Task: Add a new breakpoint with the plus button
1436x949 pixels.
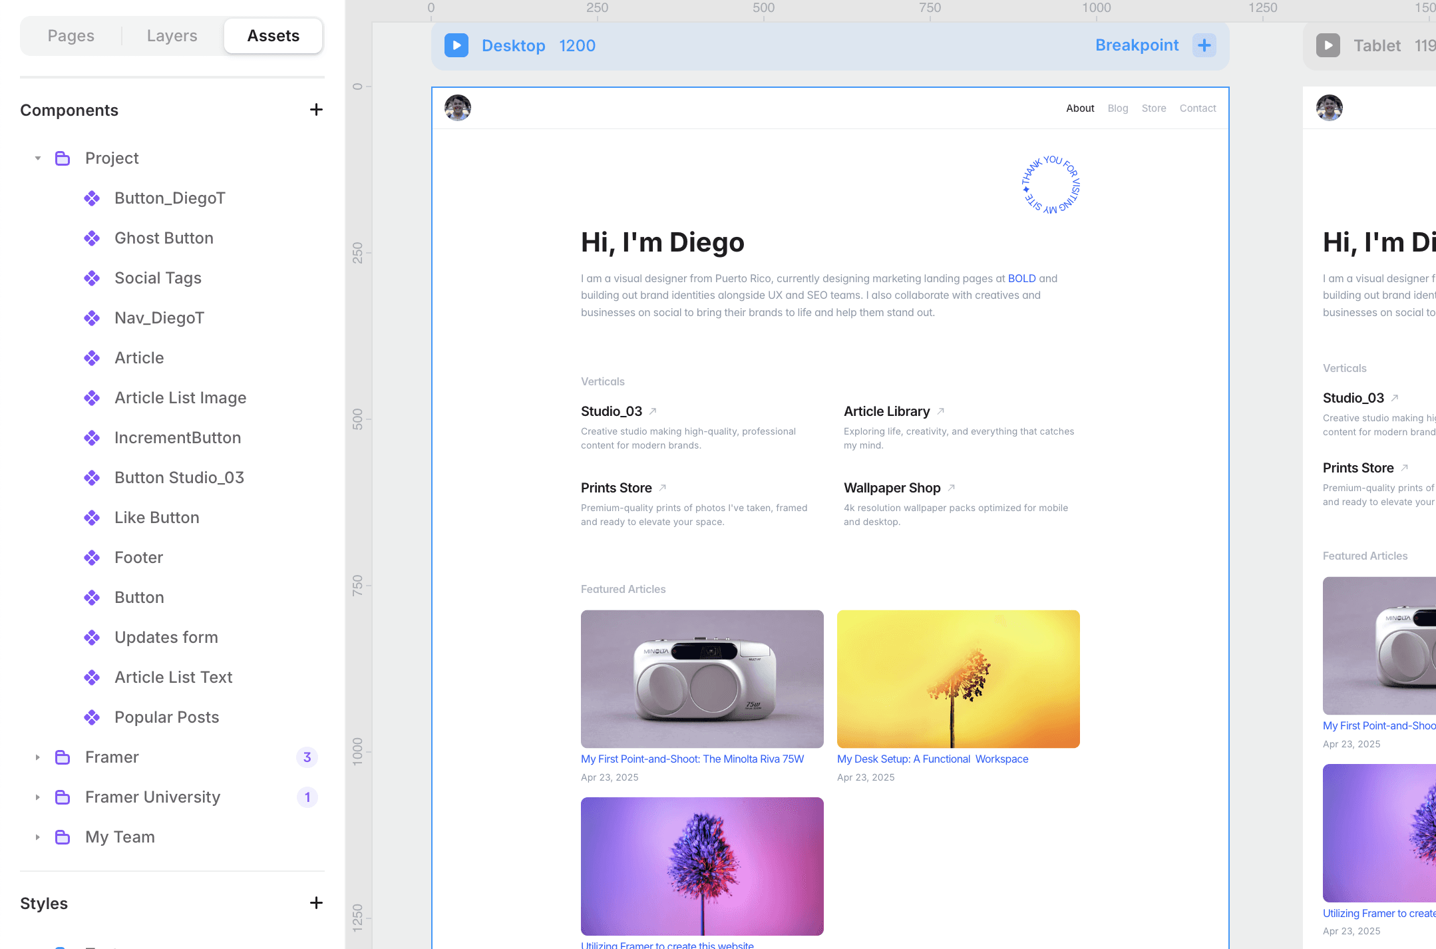Action: click(1204, 45)
